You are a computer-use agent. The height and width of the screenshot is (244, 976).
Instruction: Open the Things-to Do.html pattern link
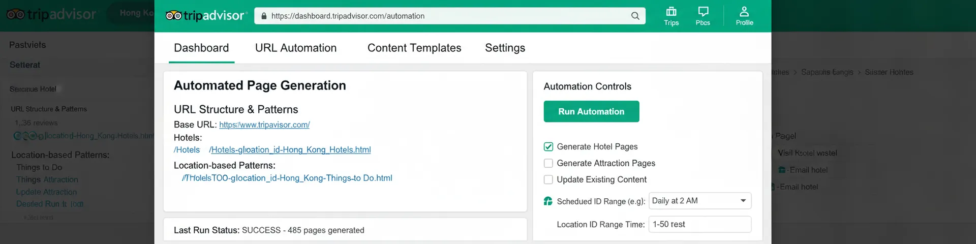point(287,178)
